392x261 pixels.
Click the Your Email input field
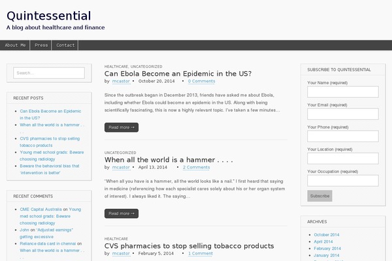[x=343, y=114]
